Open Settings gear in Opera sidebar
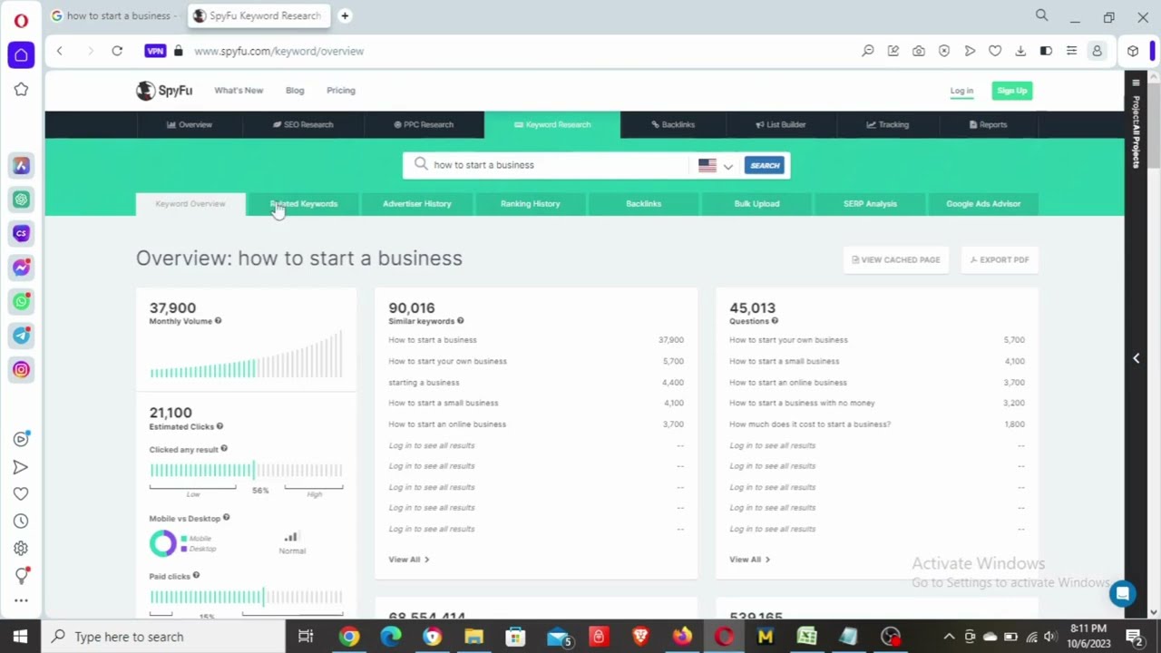The height and width of the screenshot is (653, 1161). pos(21,549)
